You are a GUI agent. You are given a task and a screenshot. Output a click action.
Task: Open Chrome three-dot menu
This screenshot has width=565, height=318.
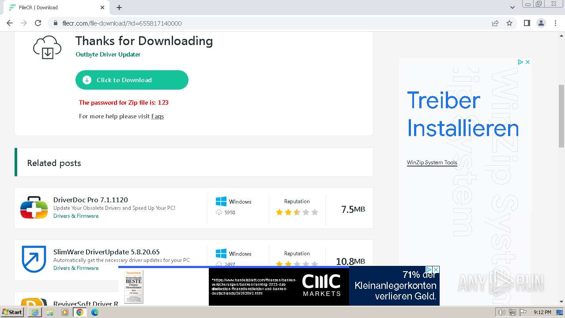coord(555,23)
